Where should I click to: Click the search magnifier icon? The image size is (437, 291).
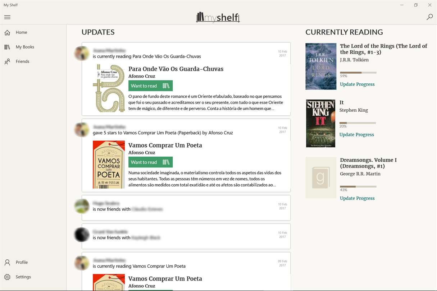[x=429, y=17]
